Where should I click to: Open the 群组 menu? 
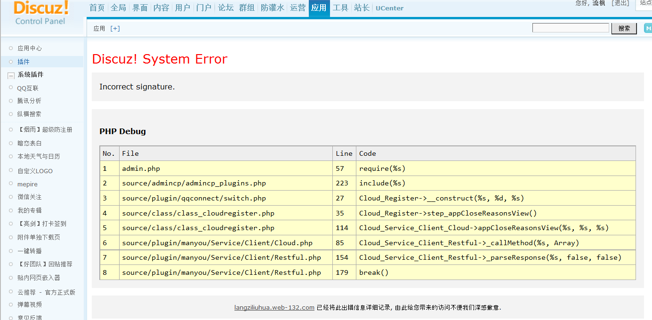(247, 8)
